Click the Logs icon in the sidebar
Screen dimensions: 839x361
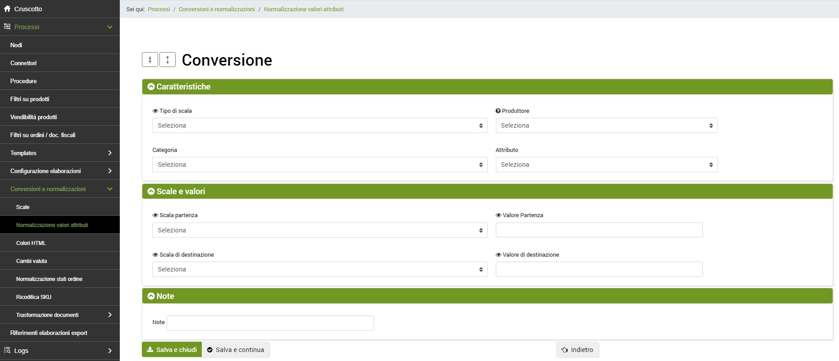coord(7,351)
